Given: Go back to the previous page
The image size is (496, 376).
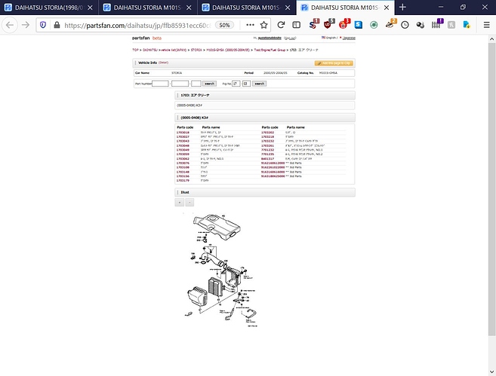Looking at the screenshot, I should (x=10, y=25).
